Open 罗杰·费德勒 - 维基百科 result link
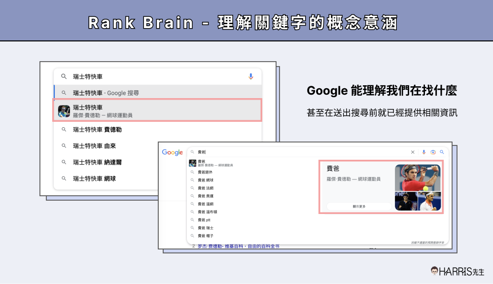Image resolution: width=493 pixels, height=284 pixels. click(238, 246)
